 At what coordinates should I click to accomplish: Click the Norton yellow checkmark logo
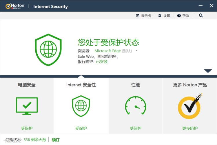pyautogui.click(x=189, y=106)
